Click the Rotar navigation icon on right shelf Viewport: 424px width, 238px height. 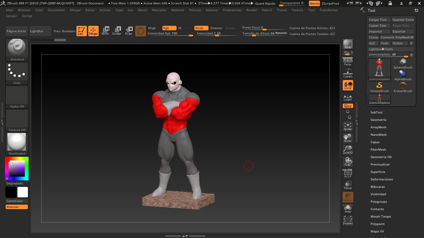348,162
